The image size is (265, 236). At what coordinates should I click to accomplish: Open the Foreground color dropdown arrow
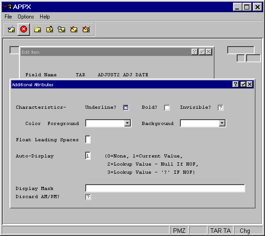(128, 123)
